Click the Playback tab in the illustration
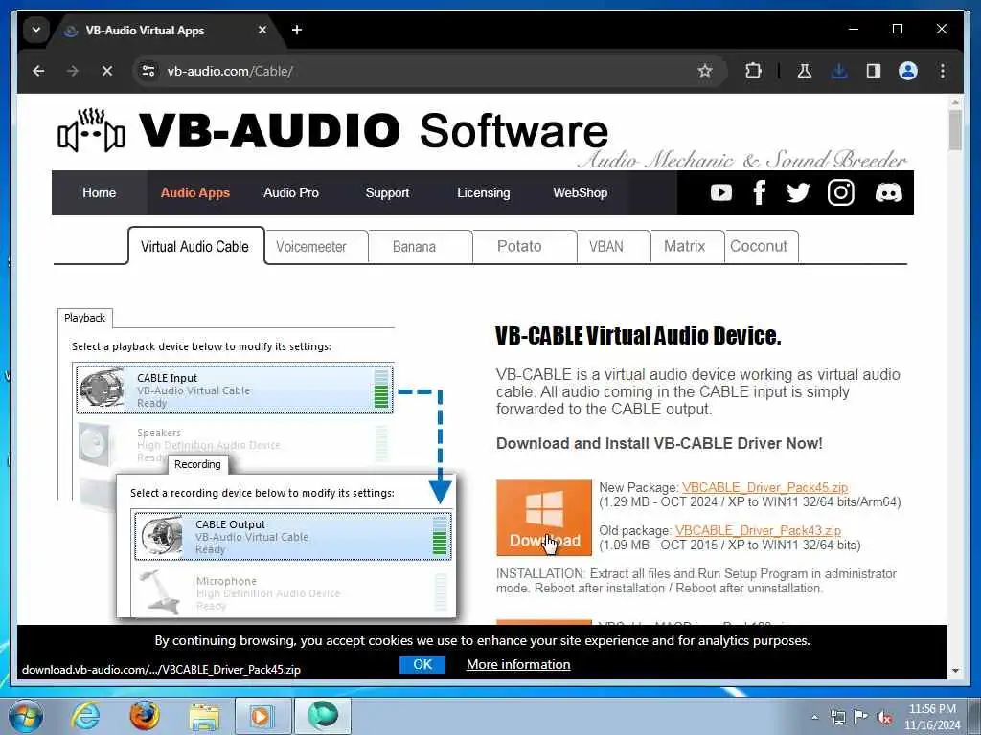Screen dimensions: 981x735 (84, 318)
